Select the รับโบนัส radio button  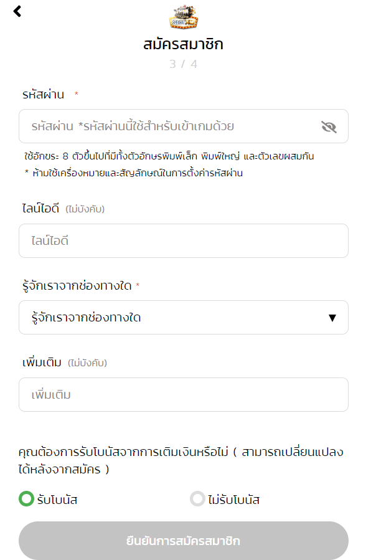pos(27,499)
